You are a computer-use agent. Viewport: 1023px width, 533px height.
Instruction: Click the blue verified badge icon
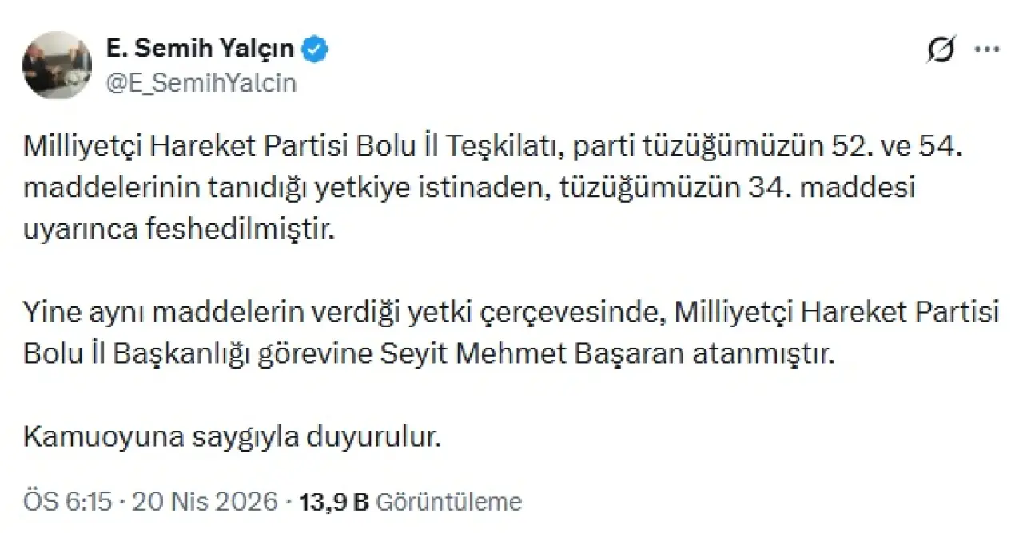click(x=316, y=51)
